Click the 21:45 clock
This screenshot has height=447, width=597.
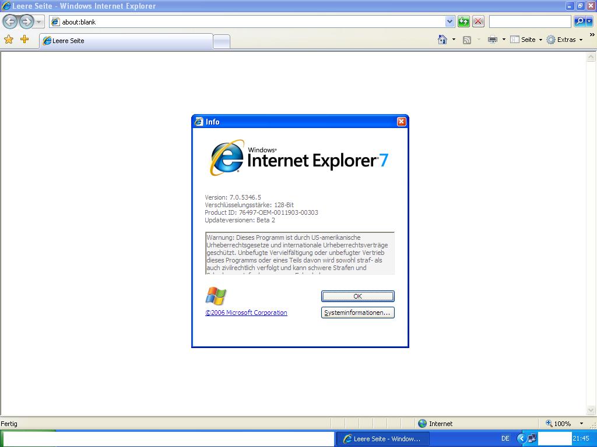point(581,439)
